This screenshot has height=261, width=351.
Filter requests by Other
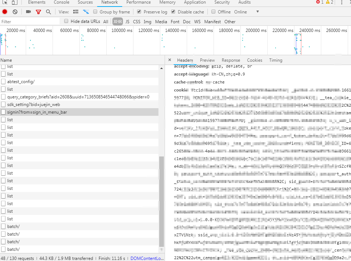pos(230,21)
